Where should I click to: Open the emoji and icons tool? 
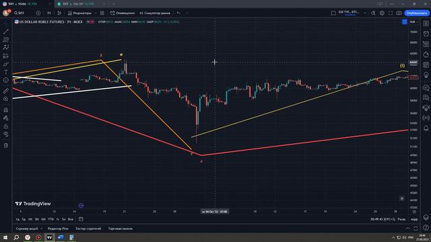coord(6,80)
